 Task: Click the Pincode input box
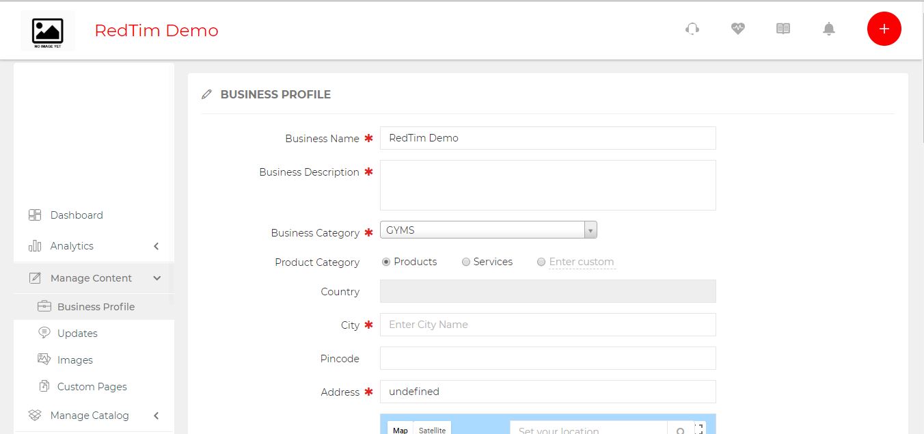(548, 358)
